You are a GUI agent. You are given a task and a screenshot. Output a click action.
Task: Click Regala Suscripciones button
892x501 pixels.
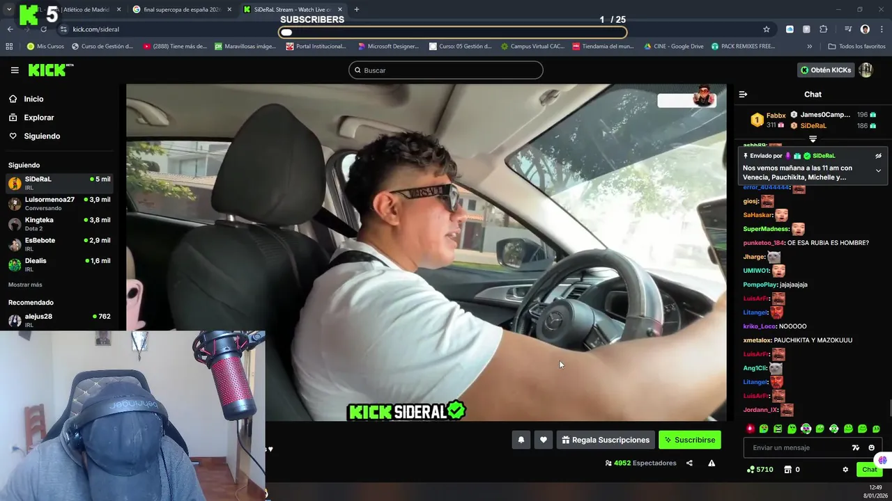(605, 440)
